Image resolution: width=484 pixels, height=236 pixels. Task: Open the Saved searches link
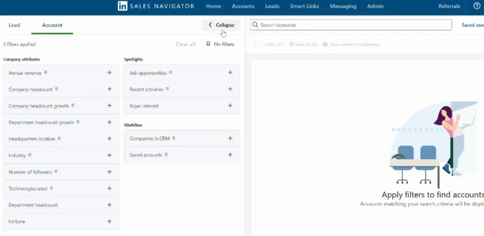(473, 25)
